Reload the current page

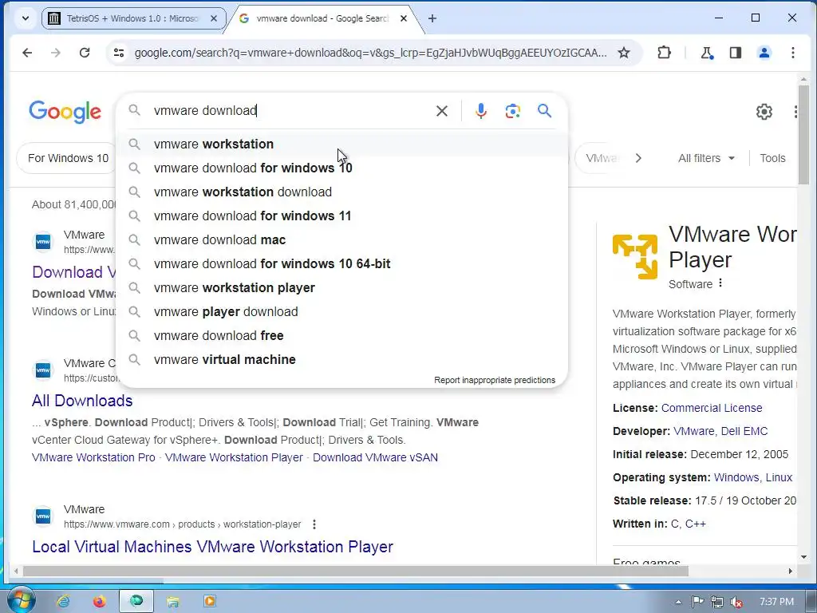[85, 53]
